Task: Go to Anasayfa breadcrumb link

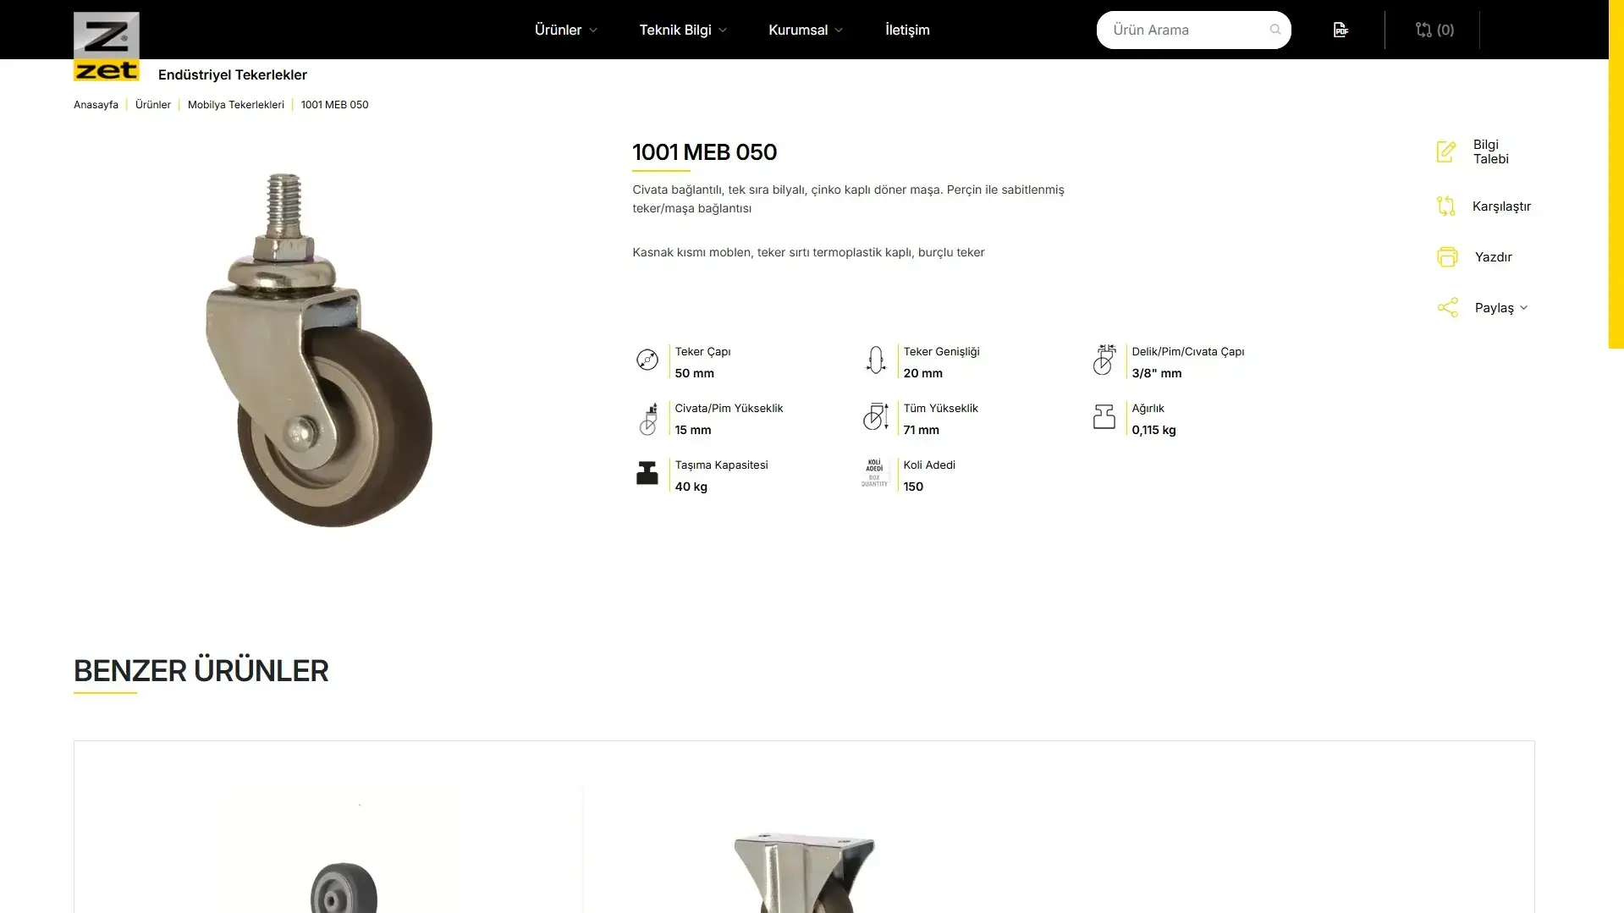Action: tap(96, 105)
